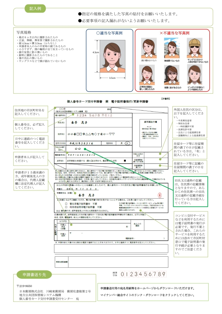The height and width of the screenshot is (314, 222).
Task: Click the 4.5cm height dimension label
Action: (95, 53)
